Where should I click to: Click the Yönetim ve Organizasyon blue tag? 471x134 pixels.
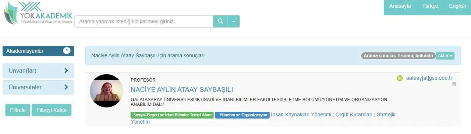(242, 115)
